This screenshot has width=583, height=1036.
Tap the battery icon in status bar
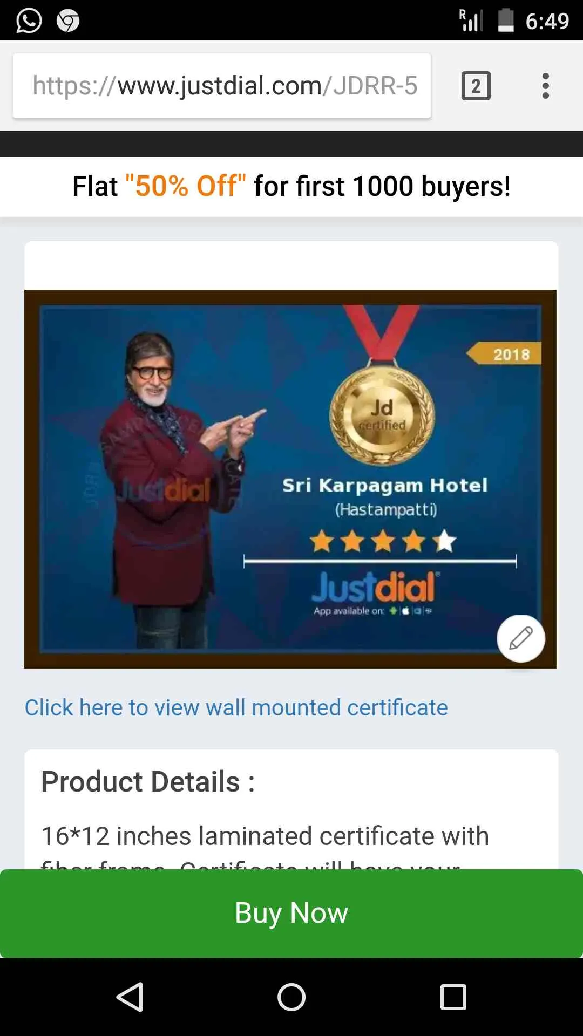[x=506, y=21]
